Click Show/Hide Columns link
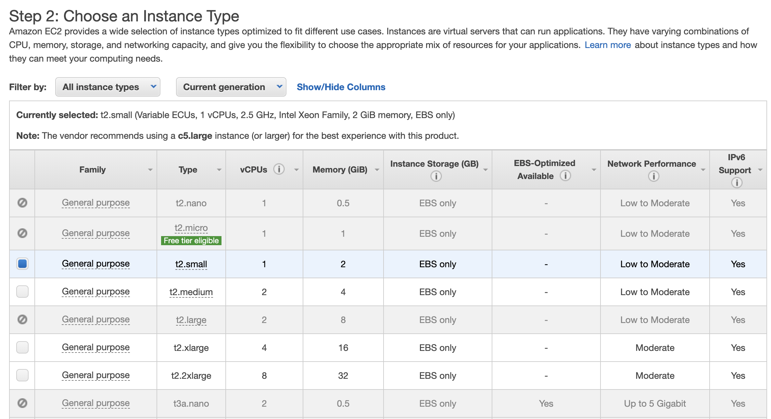 341,87
